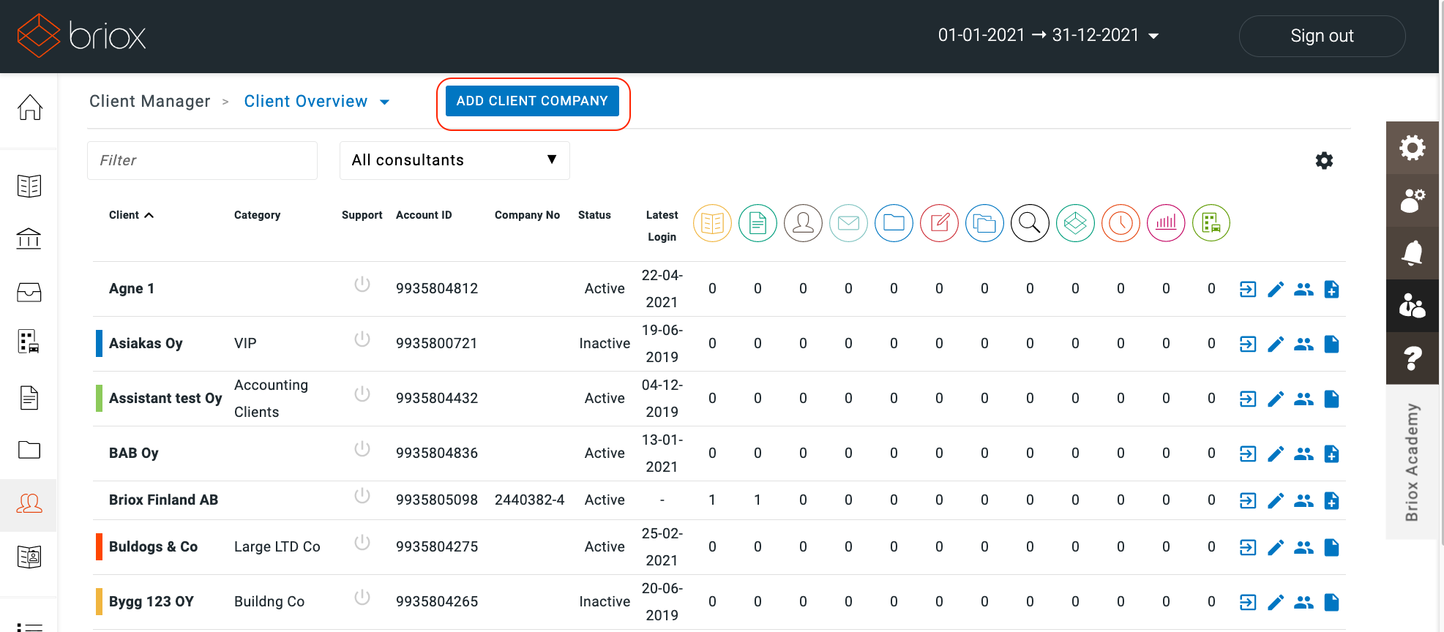
Task: Click the inbox tray icon in sidebar
Action: pyautogui.click(x=29, y=293)
